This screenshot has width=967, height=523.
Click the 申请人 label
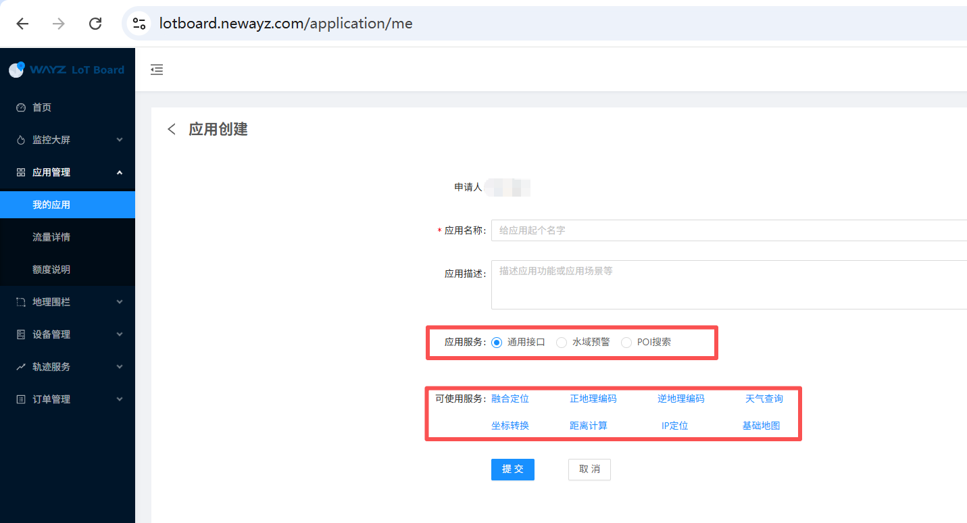pos(468,187)
